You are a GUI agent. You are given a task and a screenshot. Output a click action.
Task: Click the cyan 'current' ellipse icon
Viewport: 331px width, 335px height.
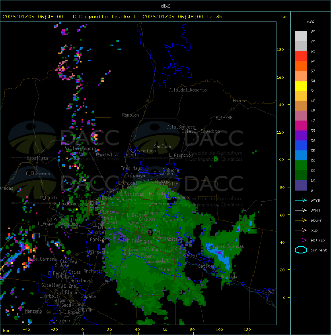(x=301, y=250)
